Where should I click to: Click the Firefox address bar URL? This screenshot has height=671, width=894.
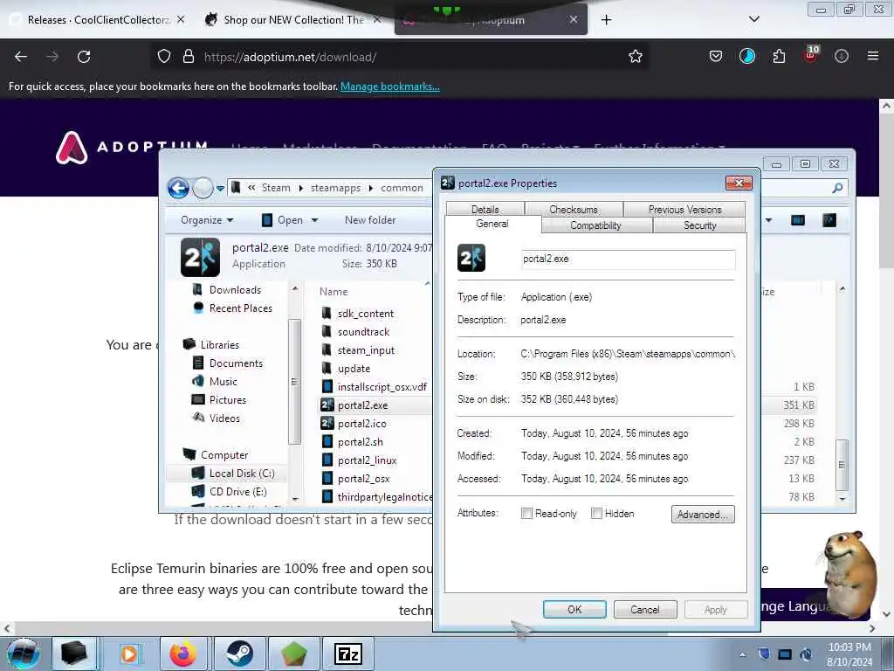(x=290, y=57)
